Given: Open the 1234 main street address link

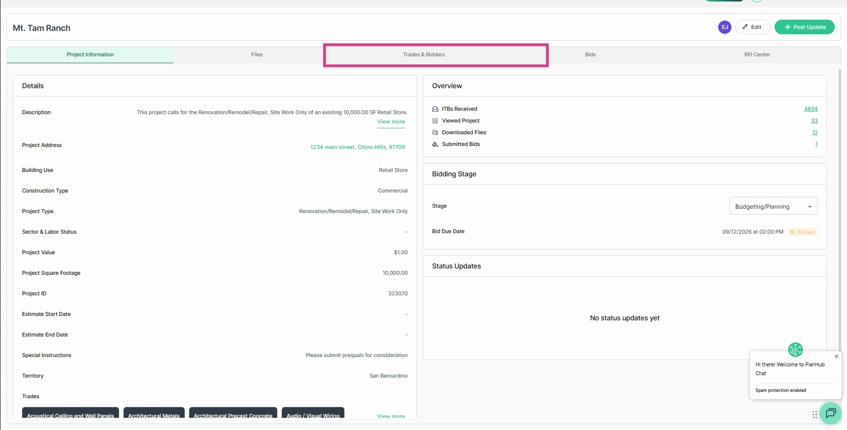Looking at the screenshot, I should [358, 147].
